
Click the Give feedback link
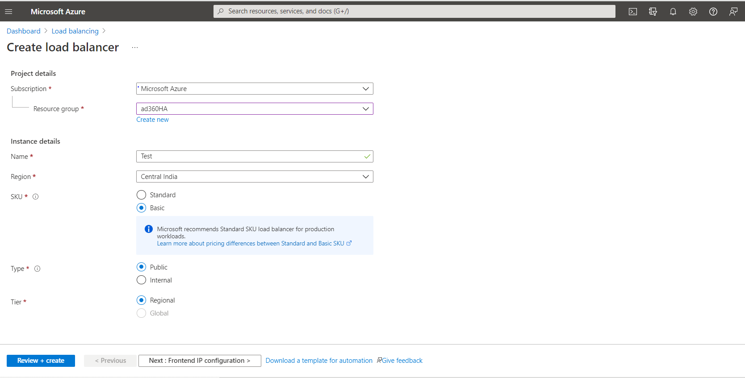point(400,361)
